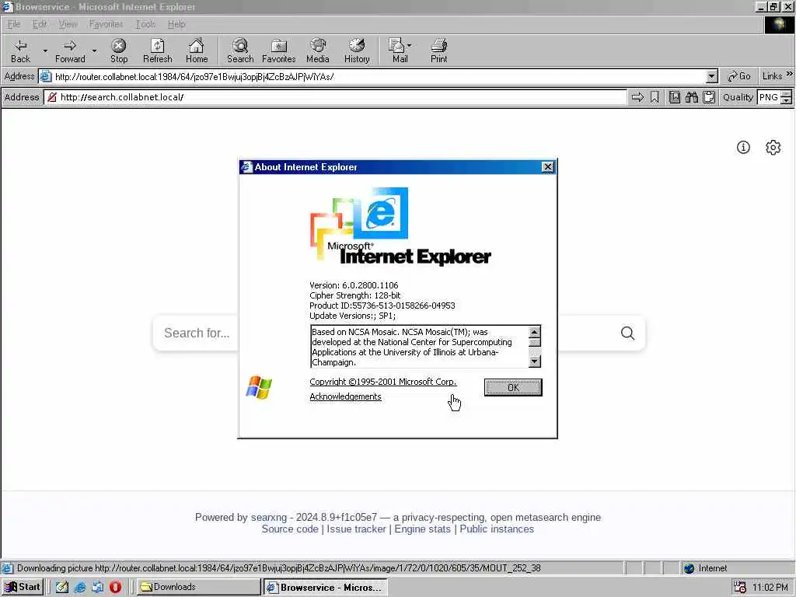Image resolution: width=796 pixels, height=597 pixels.
Task: Click the Stop toolbar button
Action: pyautogui.click(x=119, y=51)
